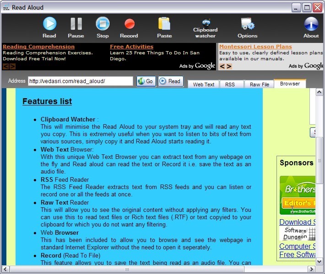Open the Reading Comprehension ad link
Image resolution: width=325 pixels, height=274 pixels.
(38, 47)
